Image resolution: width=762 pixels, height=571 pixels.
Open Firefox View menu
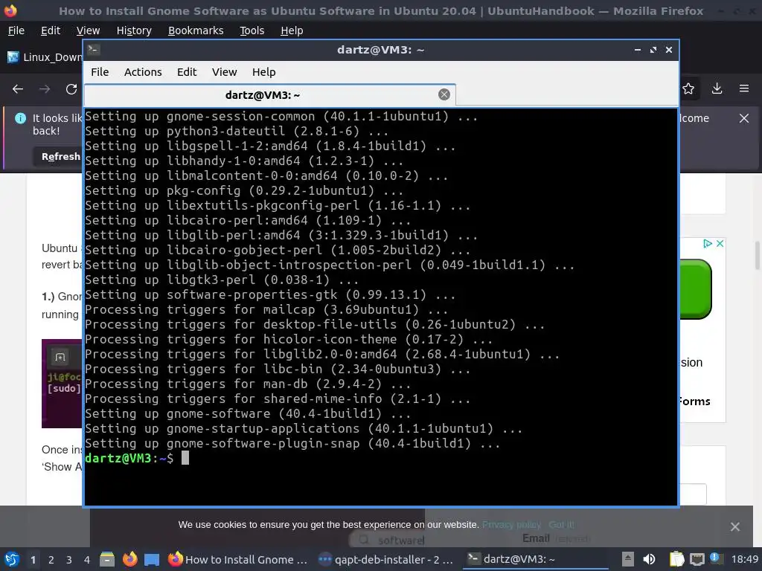click(x=88, y=30)
